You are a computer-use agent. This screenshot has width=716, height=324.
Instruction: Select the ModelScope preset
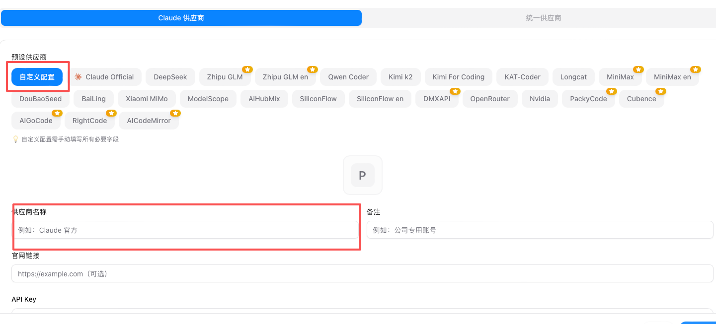coord(208,99)
